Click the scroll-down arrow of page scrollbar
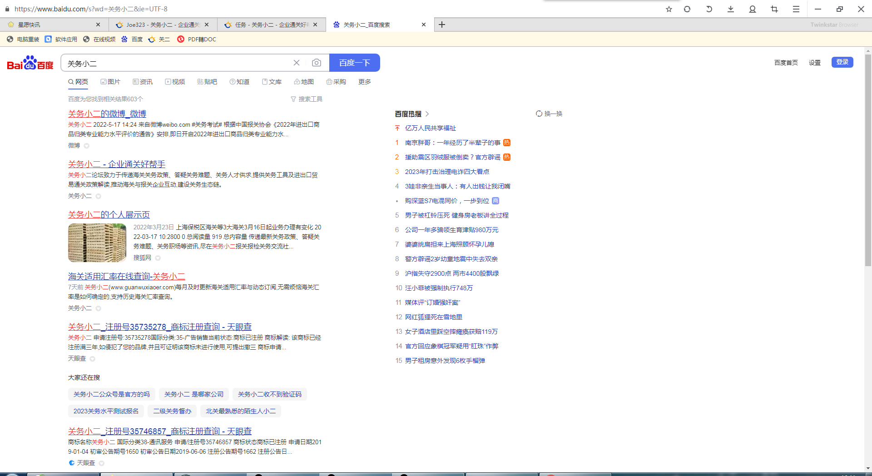This screenshot has width=872, height=476. coord(868,468)
